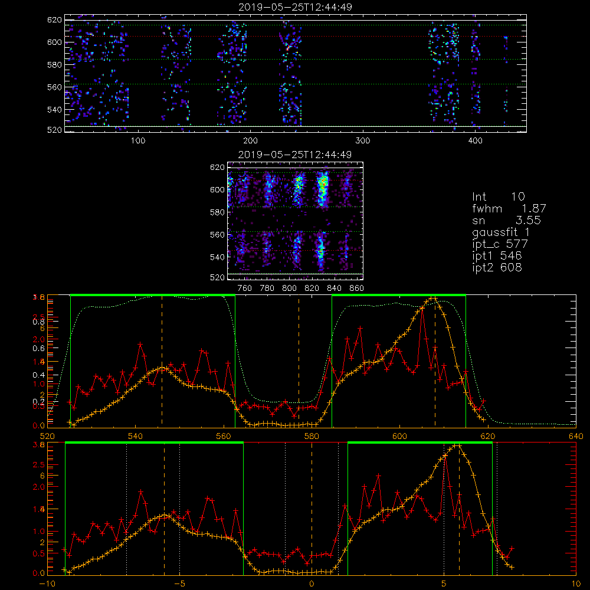The width and height of the screenshot is (590, 590).
Task: Click the 'Int 10' readout text
Action: tap(498, 196)
